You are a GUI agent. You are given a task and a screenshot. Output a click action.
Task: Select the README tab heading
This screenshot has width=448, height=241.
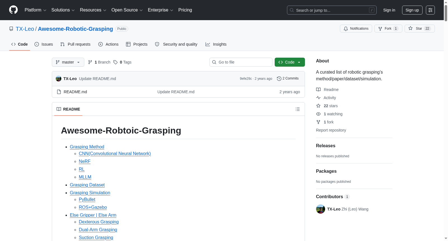coord(68,109)
